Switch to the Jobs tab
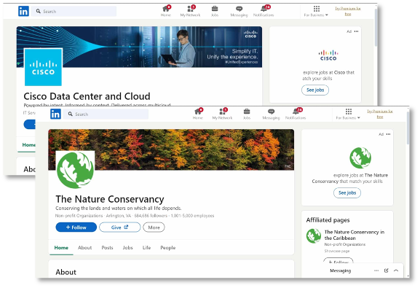 128,248
